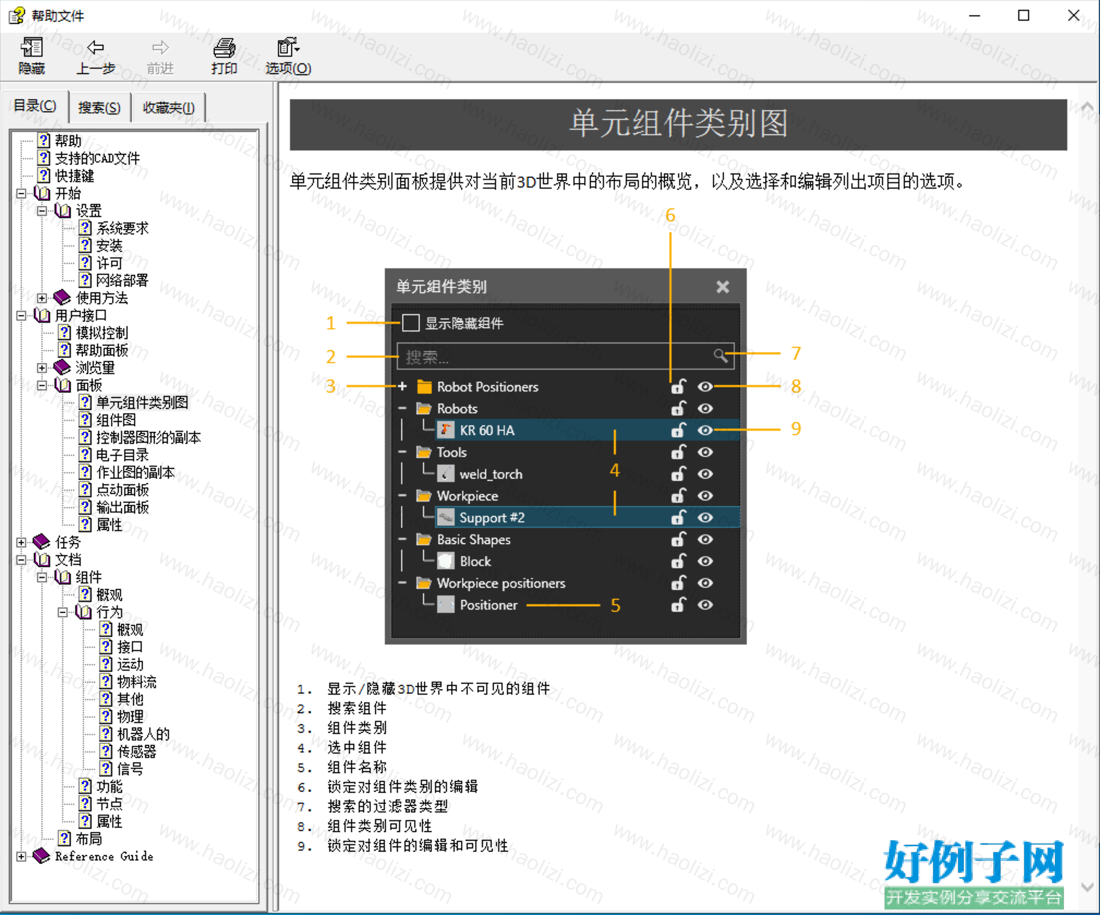Screen dimensions: 1100x915
Task: Switch to the 搜索(S) tab
Action: (99, 107)
